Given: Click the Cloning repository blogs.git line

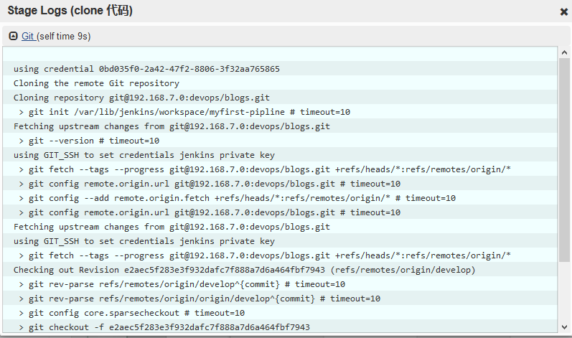Looking at the screenshot, I should click(141, 98).
